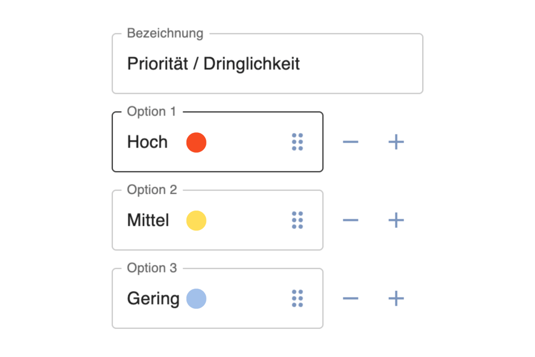Viewport: 535px width, 357px height.
Task: Click the Option 2 label text
Action: click(152, 190)
